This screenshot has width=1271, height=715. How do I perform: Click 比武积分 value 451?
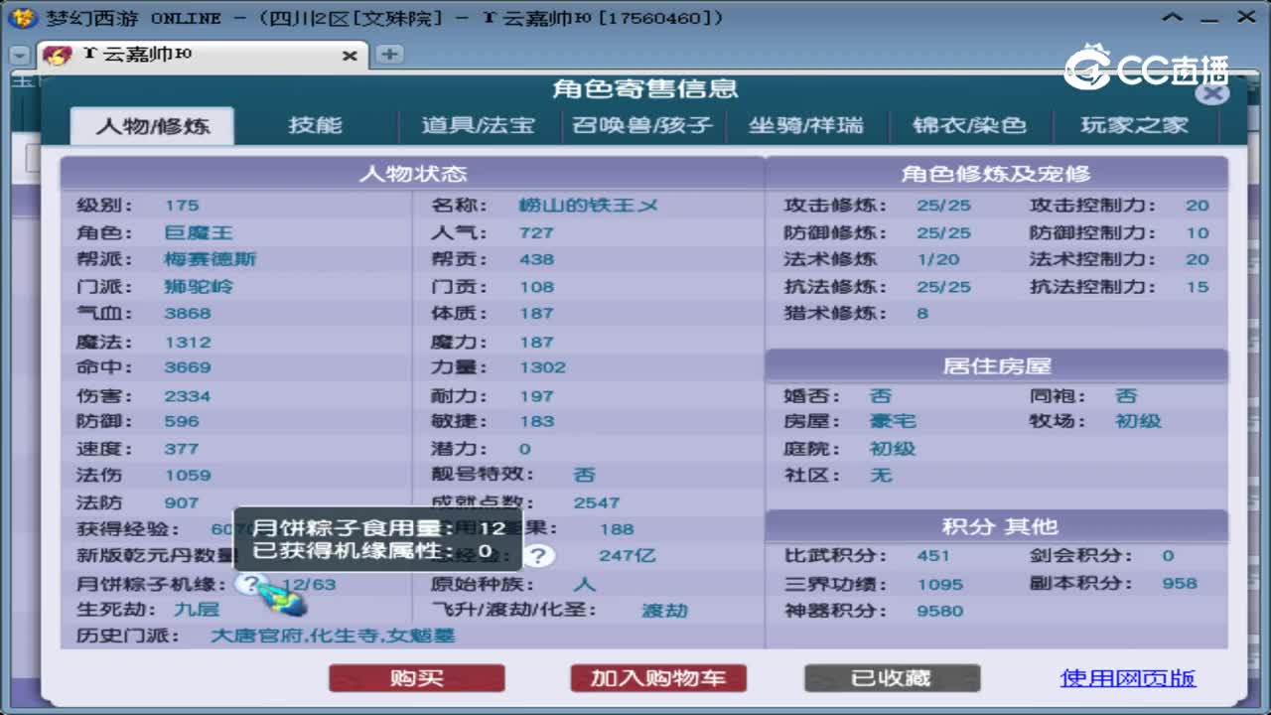(x=933, y=556)
